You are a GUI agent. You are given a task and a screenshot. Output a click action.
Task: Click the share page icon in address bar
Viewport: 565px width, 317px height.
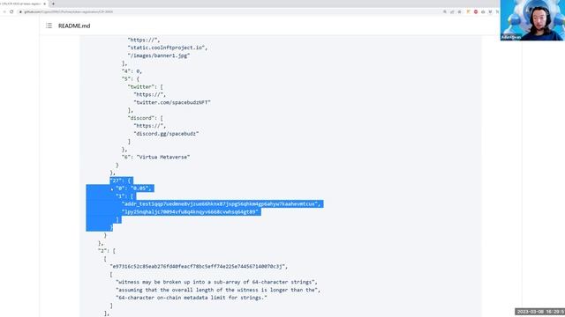pos(452,11)
